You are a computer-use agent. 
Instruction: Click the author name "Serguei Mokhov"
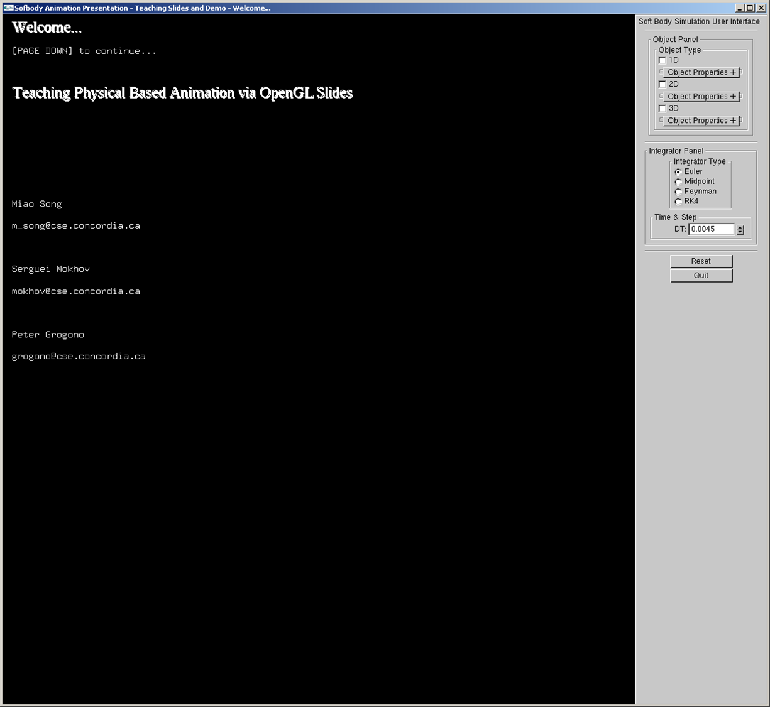51,269
